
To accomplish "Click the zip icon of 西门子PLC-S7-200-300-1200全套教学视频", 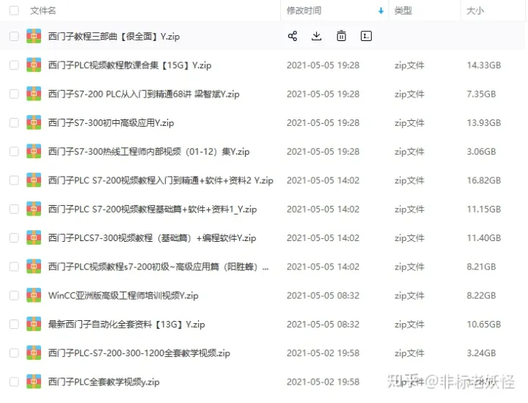I will [34, 353].
